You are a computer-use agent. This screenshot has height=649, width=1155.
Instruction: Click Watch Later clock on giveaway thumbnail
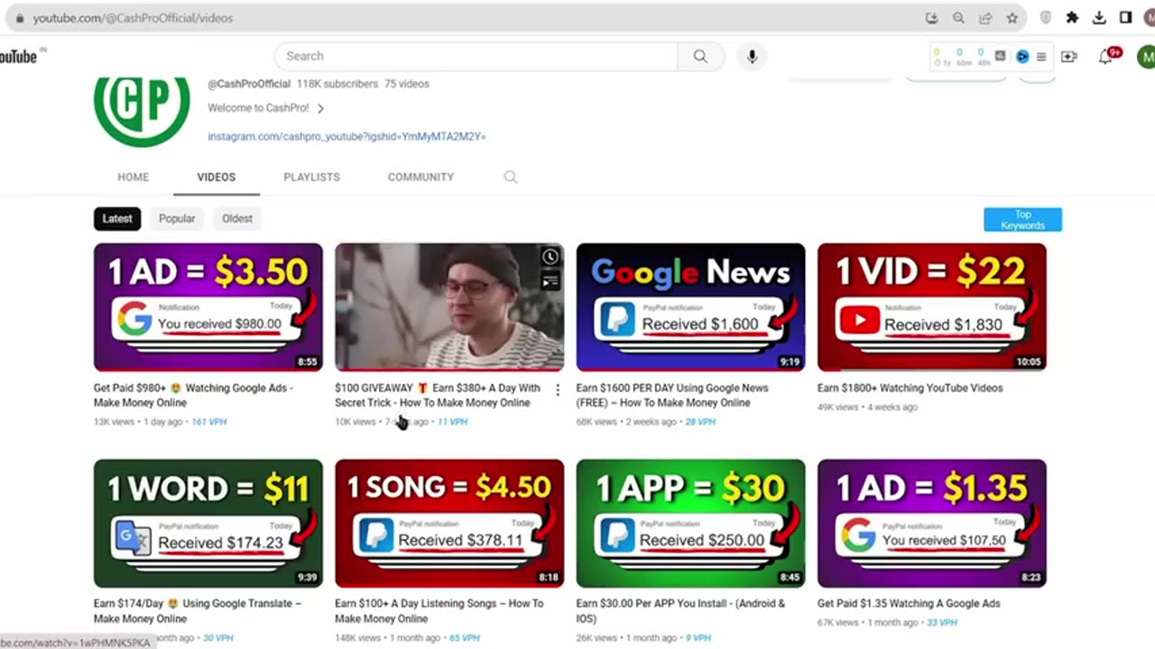pyautogui.click(x=550, y=257)
